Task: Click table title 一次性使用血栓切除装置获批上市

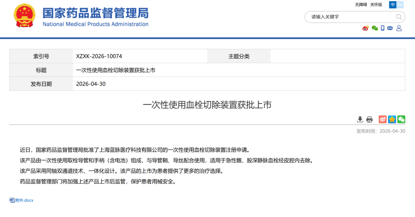Action: point(116,70)
